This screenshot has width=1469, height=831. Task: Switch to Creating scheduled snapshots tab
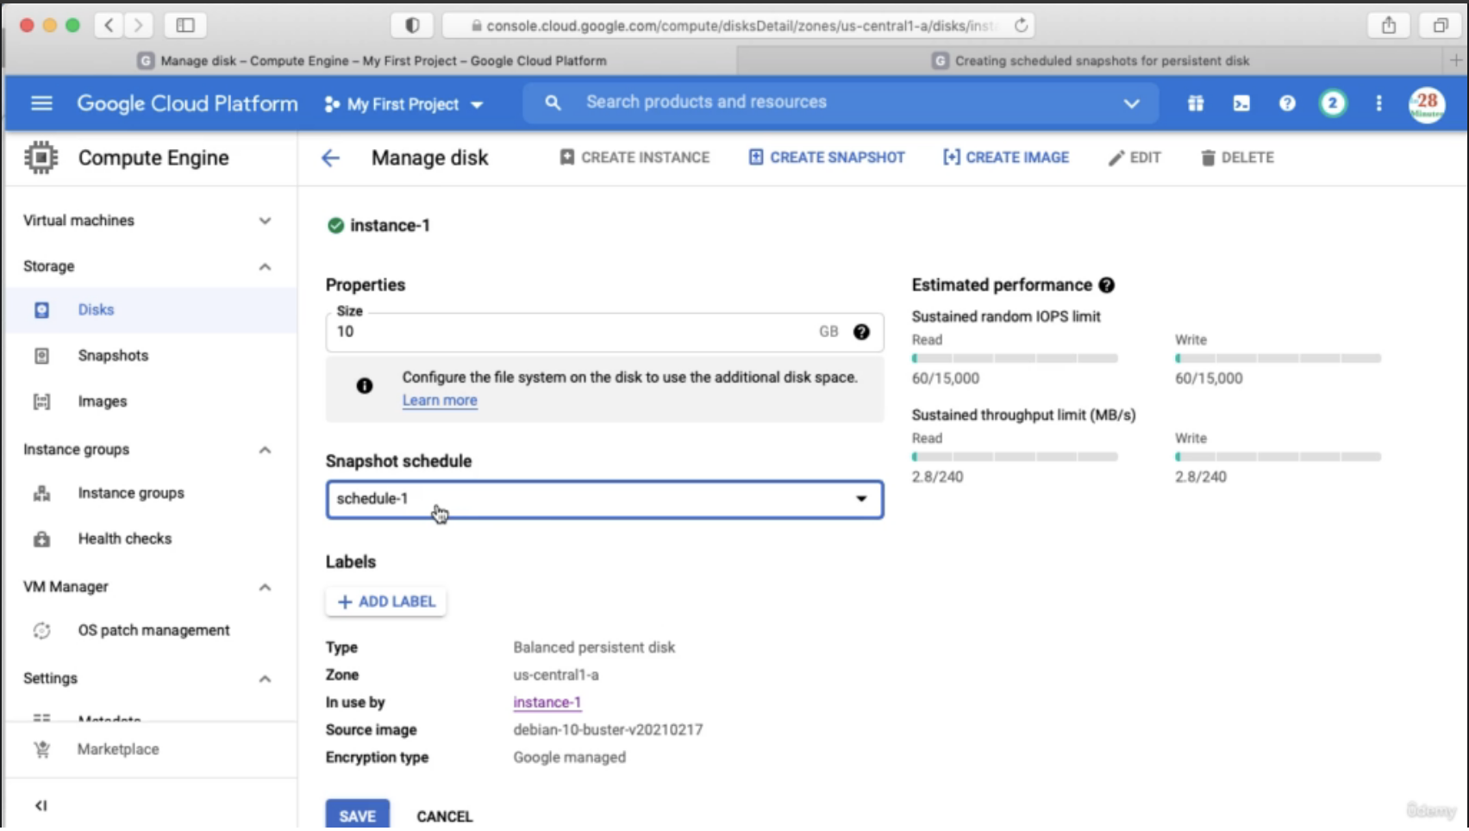pyautogui.click(x=1091, y=60)
